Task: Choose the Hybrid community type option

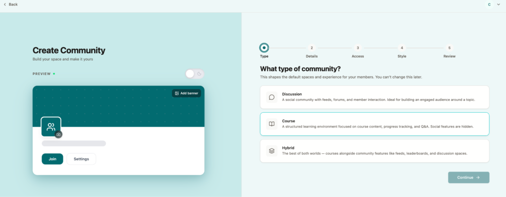Action: [x=374, y=151]
